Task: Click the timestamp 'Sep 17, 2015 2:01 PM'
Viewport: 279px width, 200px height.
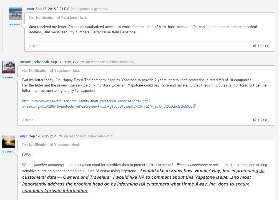Action: (52, 9)
